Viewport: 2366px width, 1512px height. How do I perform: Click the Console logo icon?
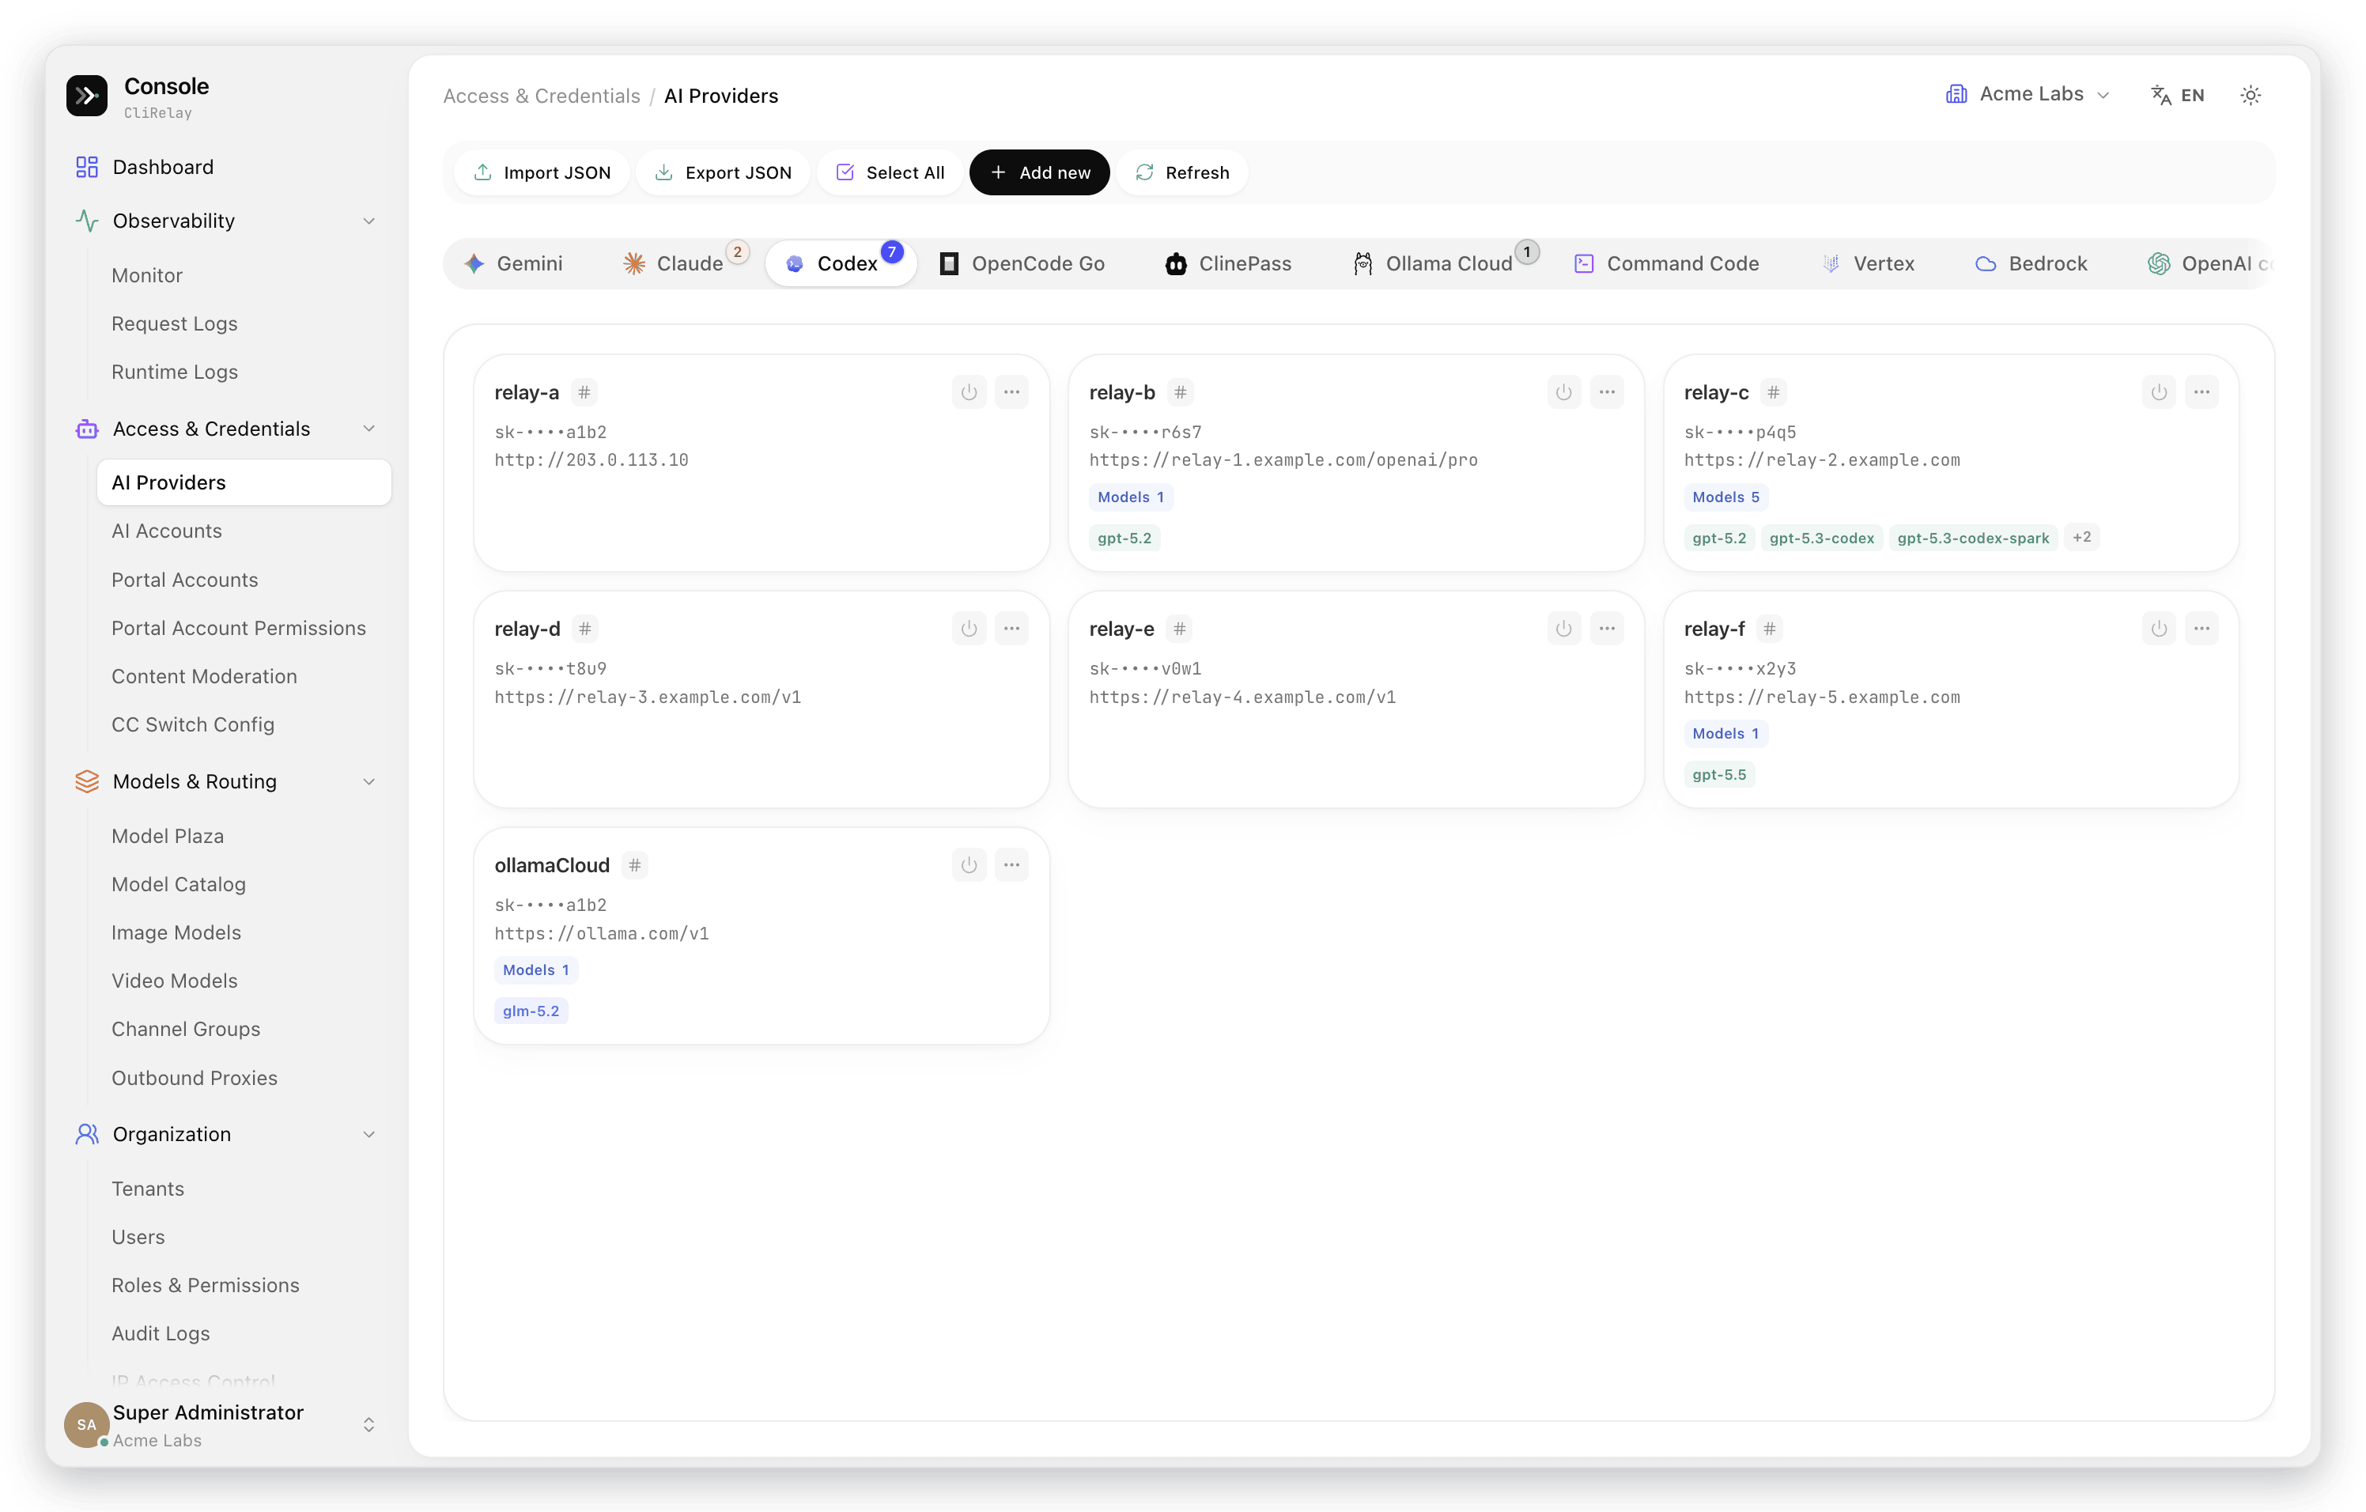pos(86,96)
